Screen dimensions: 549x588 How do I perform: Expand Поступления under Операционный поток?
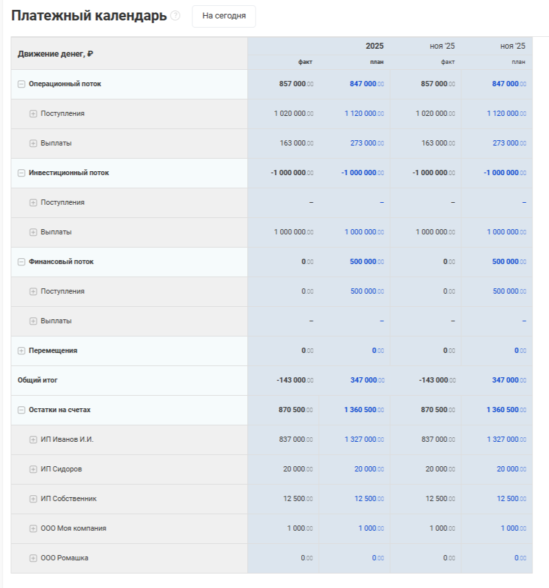[33, 114]
